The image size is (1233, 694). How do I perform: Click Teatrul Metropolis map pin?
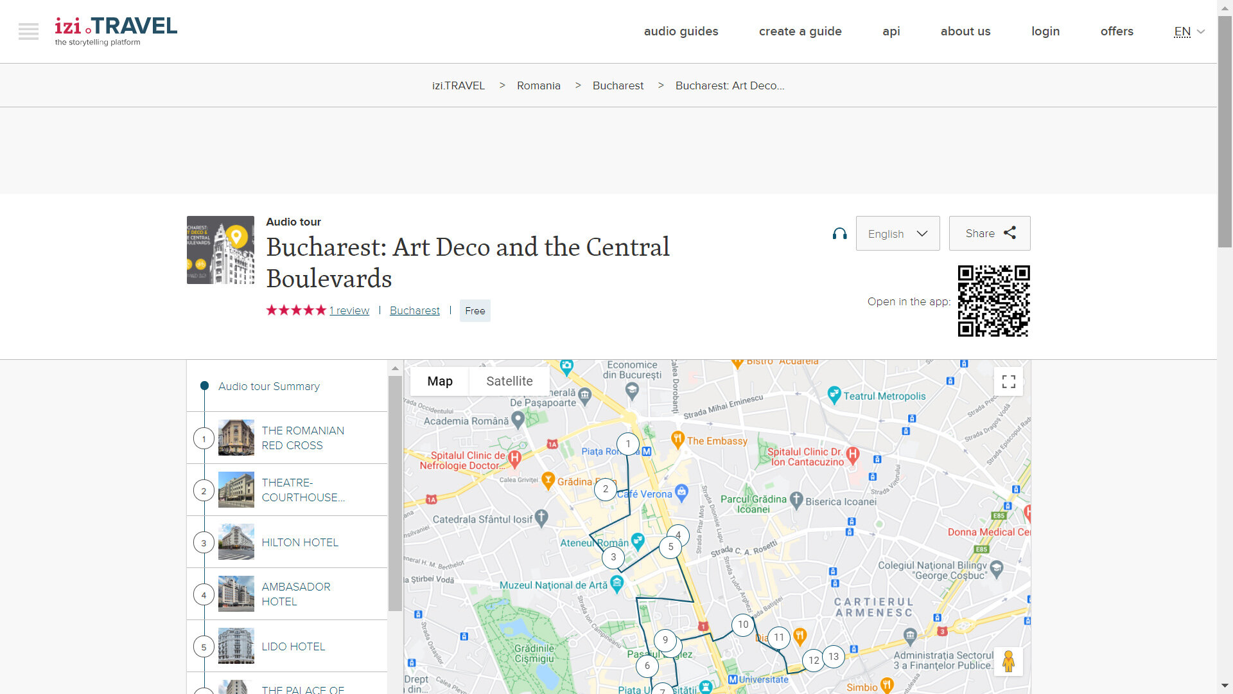click(x=834, y=395)
